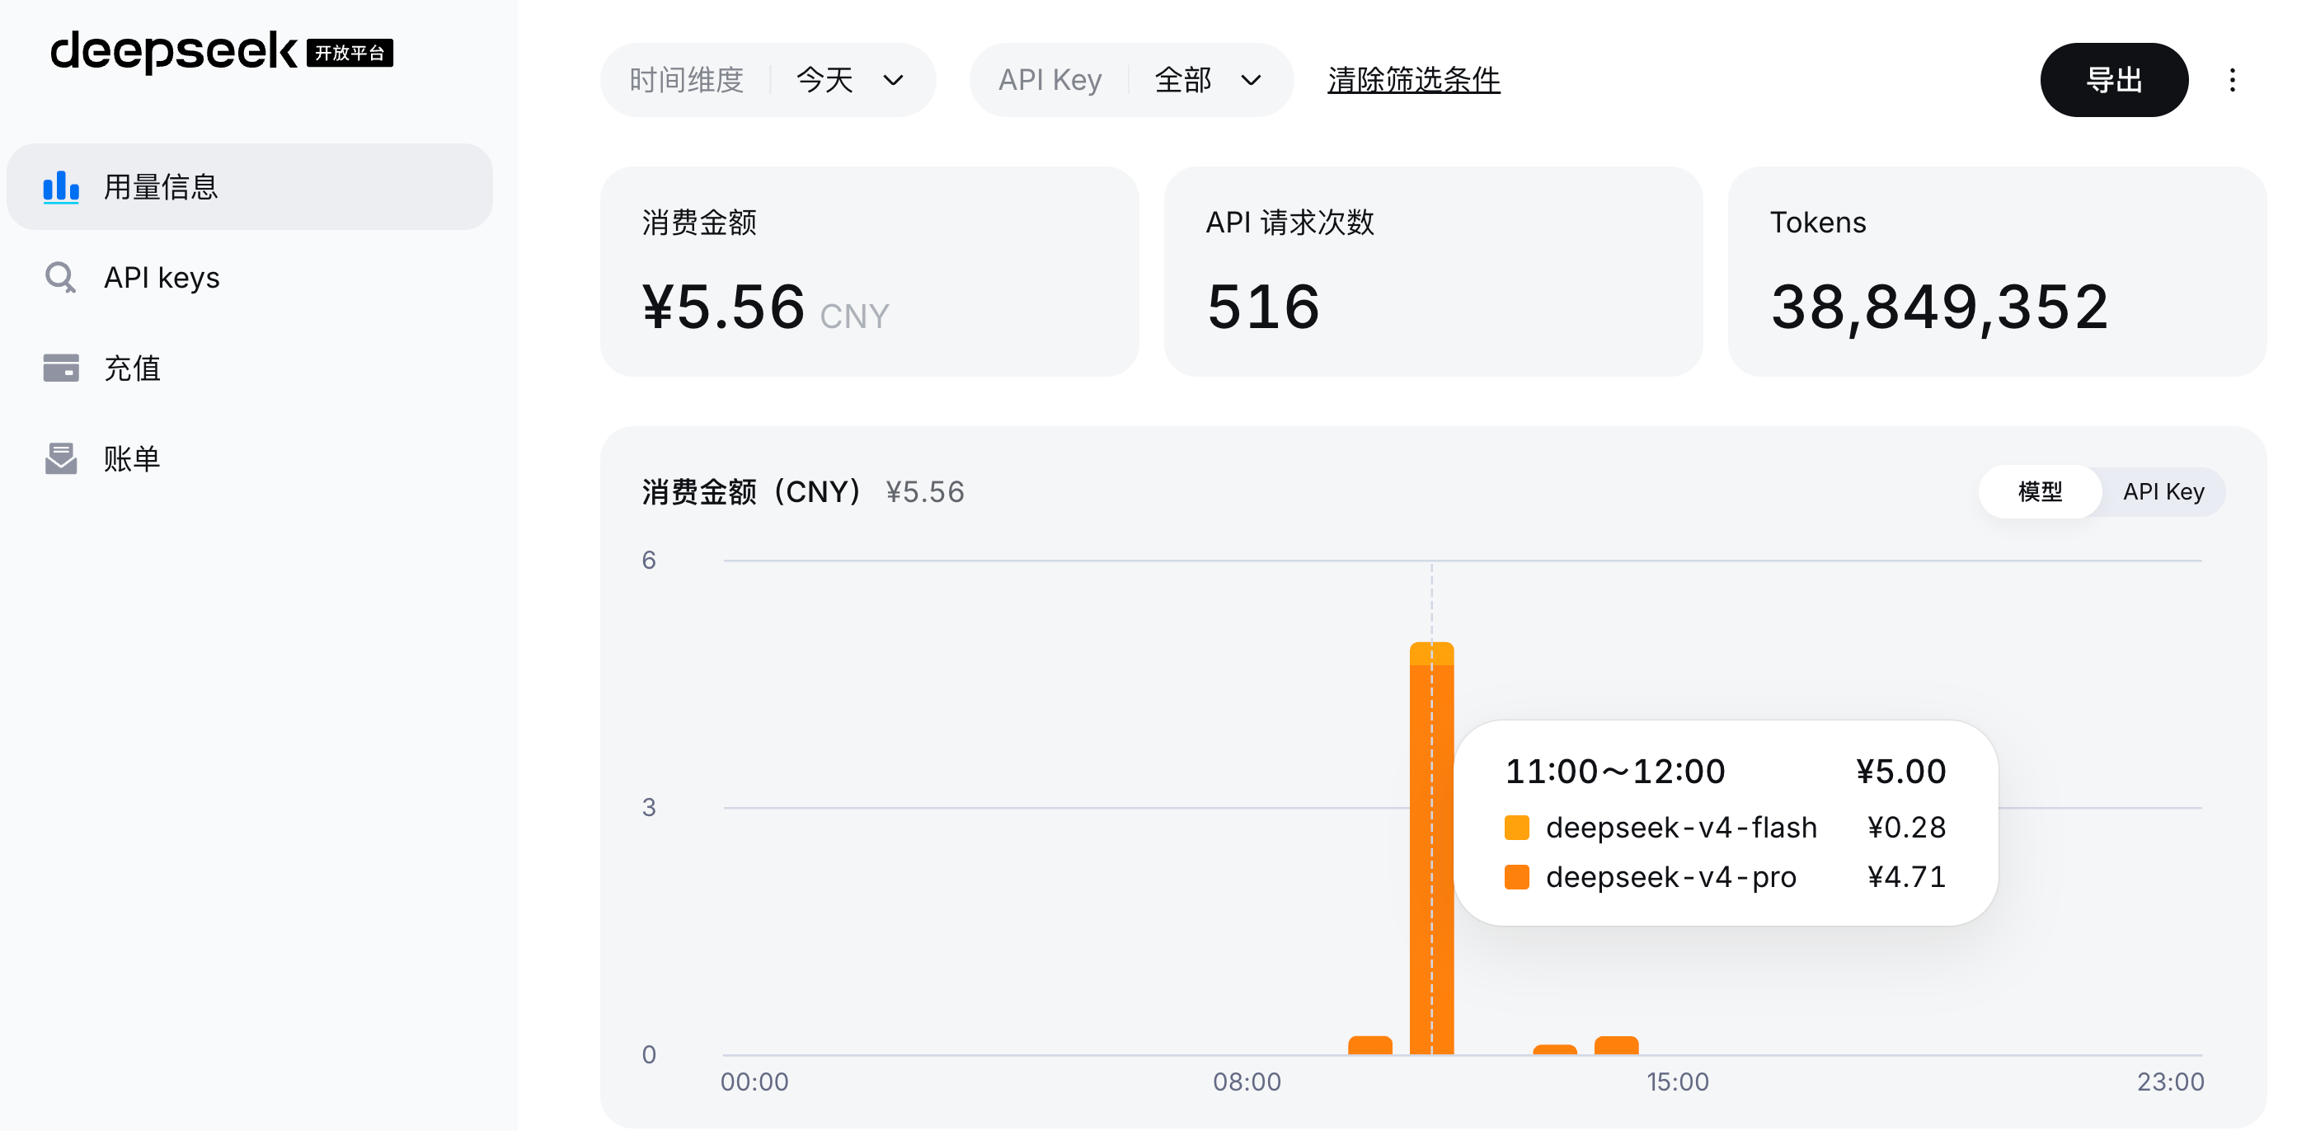Click the yellow deepseek-v4-flash top segment of tall bar
The height and width of the screenshot is (1131, 2297).
[1431, 653]
